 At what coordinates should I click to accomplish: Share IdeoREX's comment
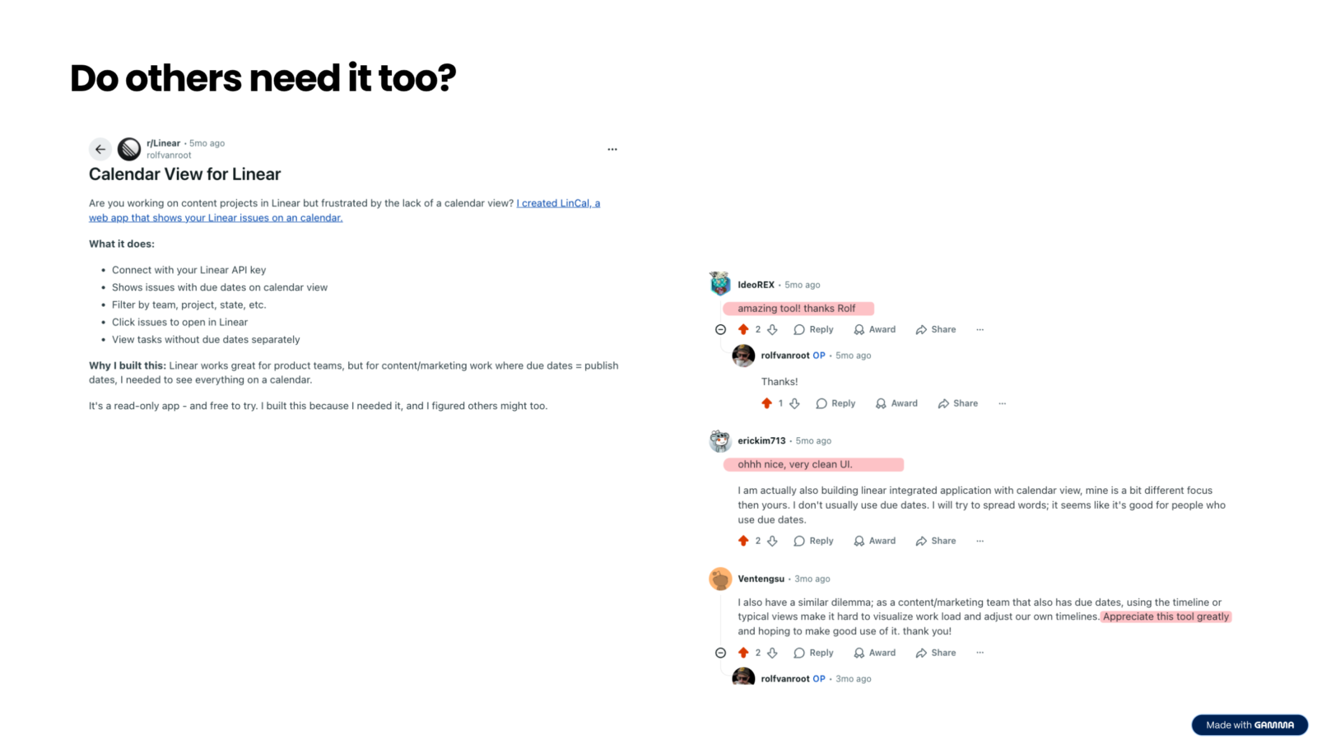point(936,329)
